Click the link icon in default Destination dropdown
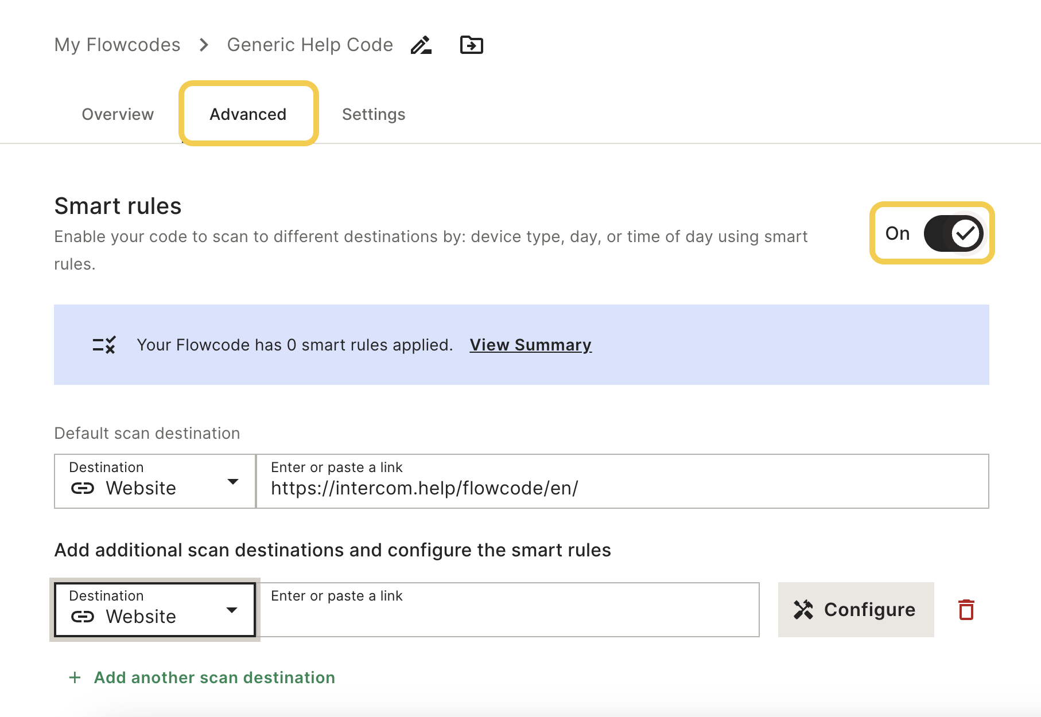The height and width of the screenshot is (717, 1041). point(83,488)
